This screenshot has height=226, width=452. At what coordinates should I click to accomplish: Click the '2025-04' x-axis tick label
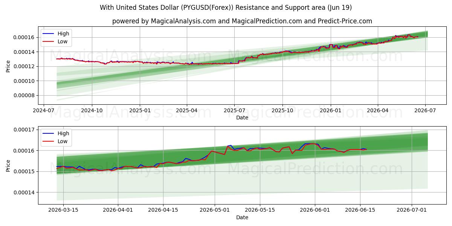187,110
